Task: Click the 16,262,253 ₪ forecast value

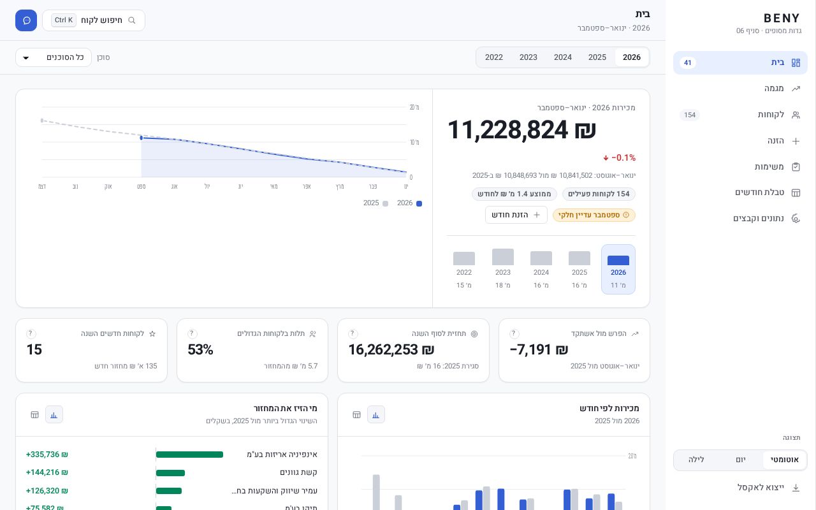Action: 391,349
